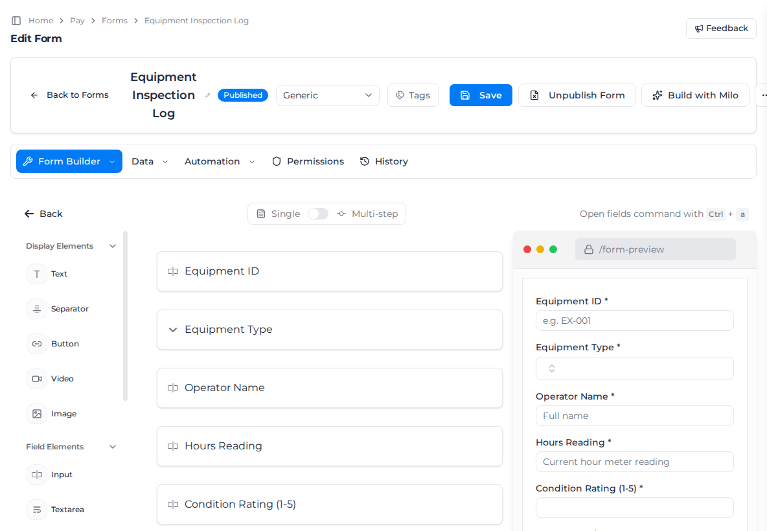
Task: Click the yellow dot in preview window
Action: tap(540, 249)
